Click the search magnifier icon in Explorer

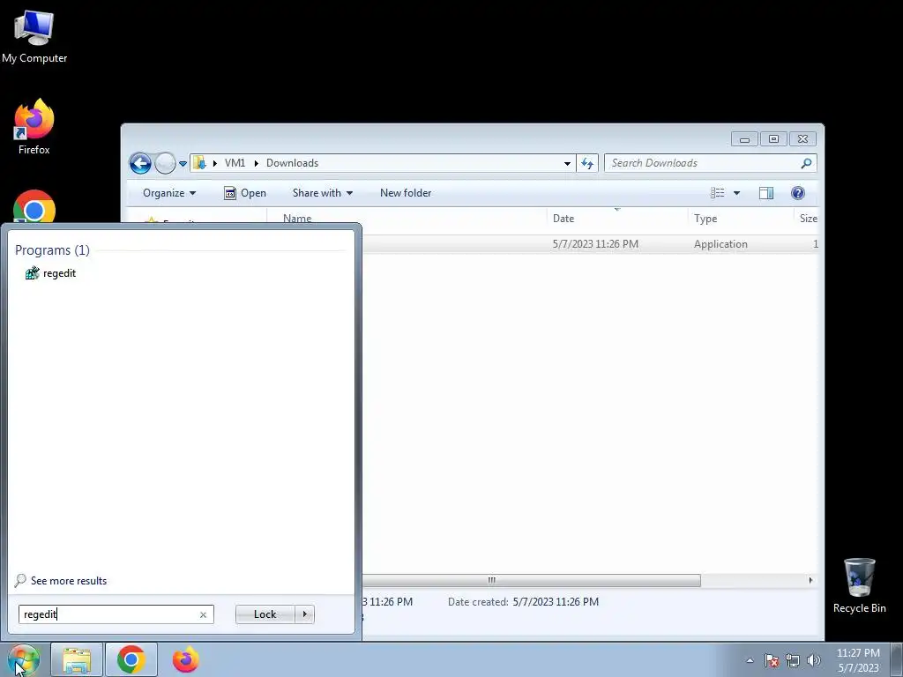[x=806, y=163]
